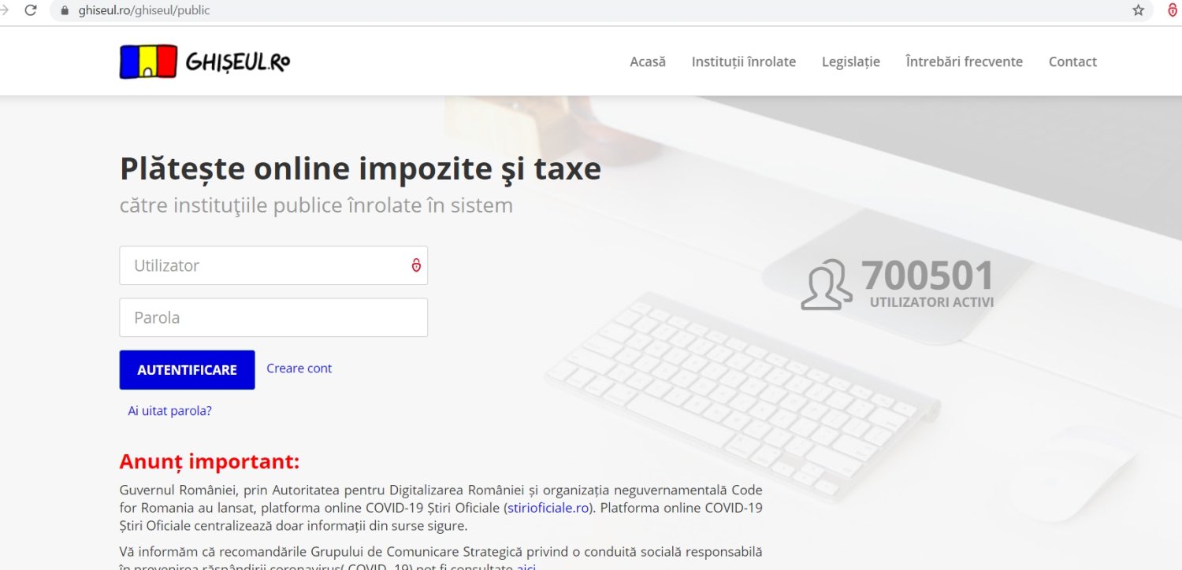
Task: Select the Acasă navigation item
Action: (647, 61)
